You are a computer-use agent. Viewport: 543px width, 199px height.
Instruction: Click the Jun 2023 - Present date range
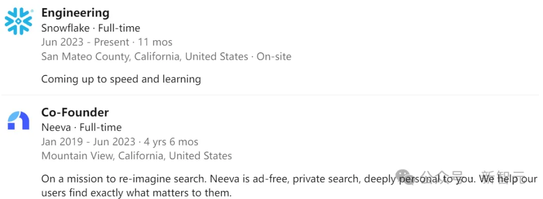point(85,42)
